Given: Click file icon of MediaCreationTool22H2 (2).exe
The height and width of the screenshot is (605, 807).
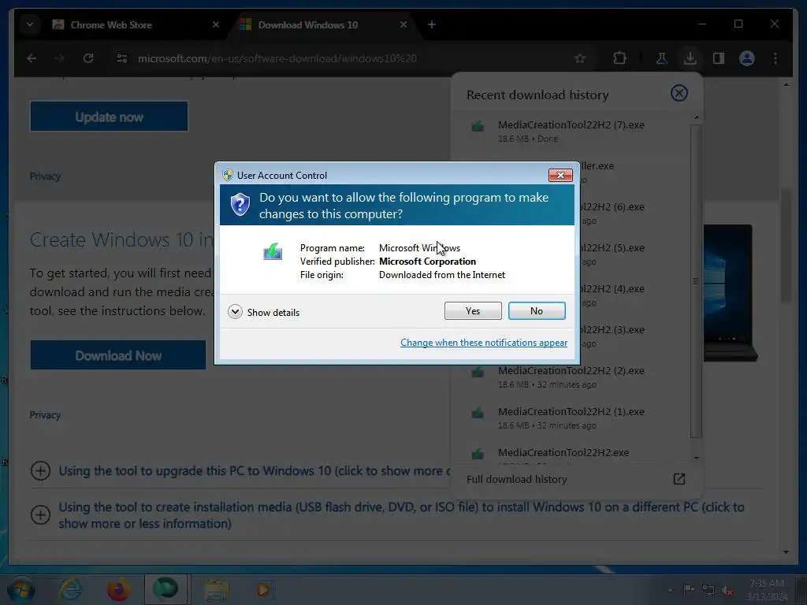Looking at the screenshot, I should (478, 372).
